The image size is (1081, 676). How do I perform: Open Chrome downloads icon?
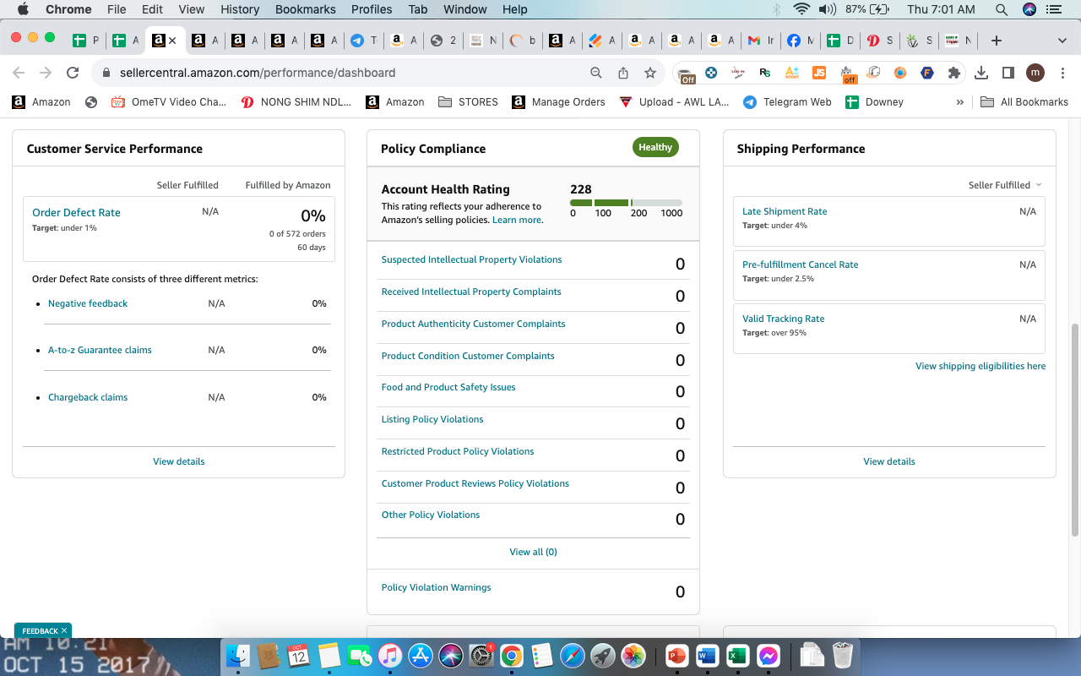pos(981,73)
